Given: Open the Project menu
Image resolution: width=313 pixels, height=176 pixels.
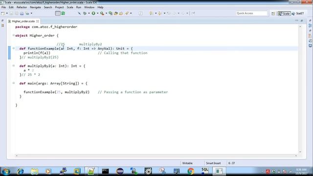Looking at the screenshot, I should click(59, 7).
